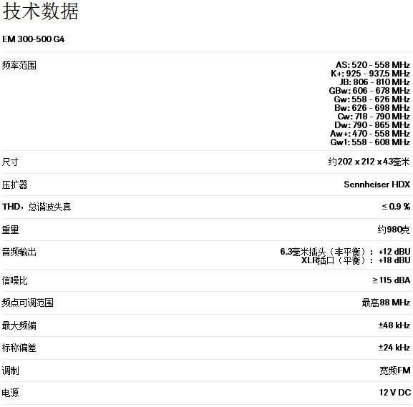Screen dimensions: 413x407
Task: Select the ±48 kHz value
Action: 394,325
